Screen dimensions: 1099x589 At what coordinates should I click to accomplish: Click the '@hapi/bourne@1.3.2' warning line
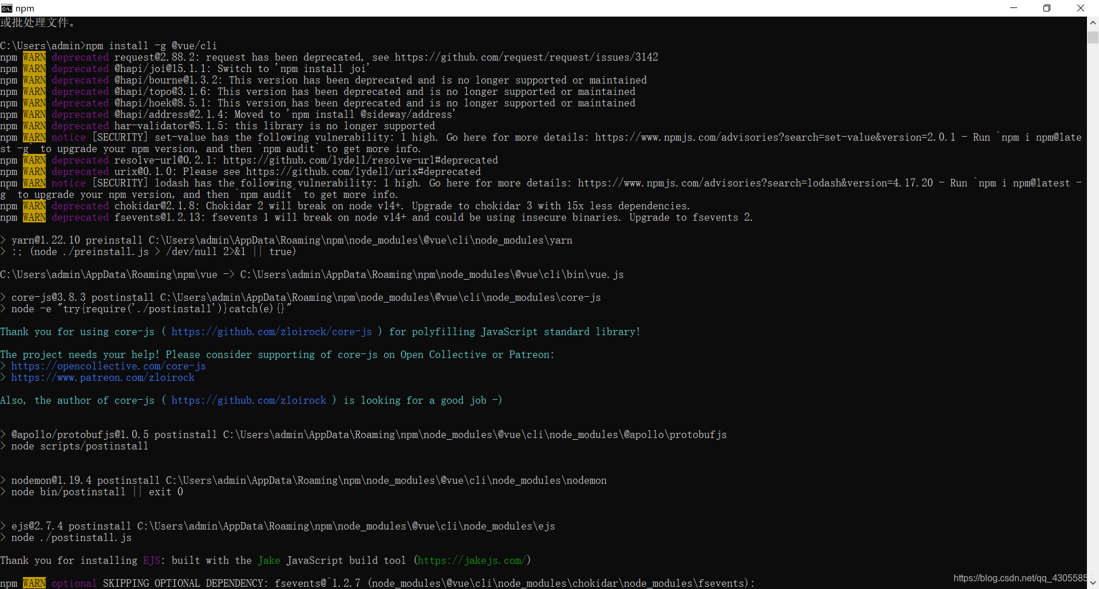(x=323, y=80)
